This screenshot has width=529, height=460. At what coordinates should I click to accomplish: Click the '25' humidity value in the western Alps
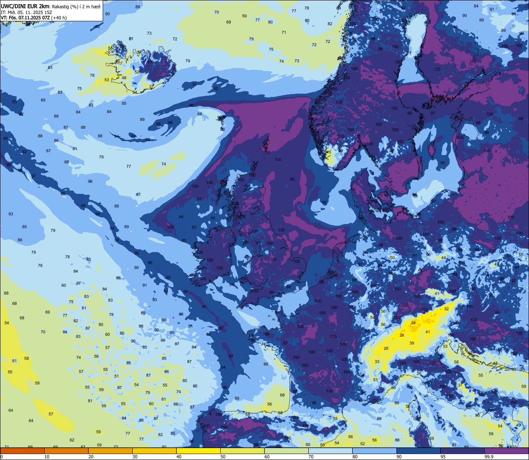click(x=386, y=349)
